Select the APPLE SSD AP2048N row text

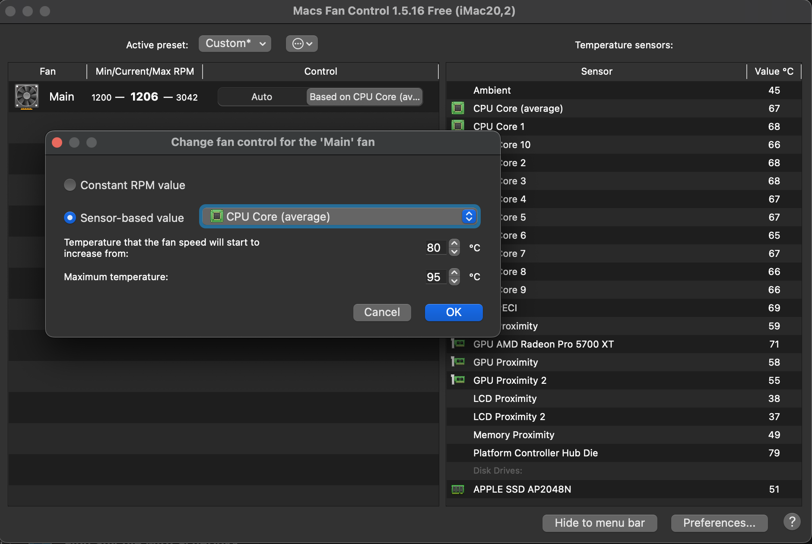pyautogui.click(x=522, y=489)
